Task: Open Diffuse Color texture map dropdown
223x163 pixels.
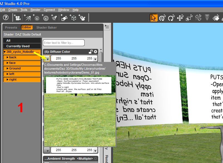Action: tap(47, 58)
